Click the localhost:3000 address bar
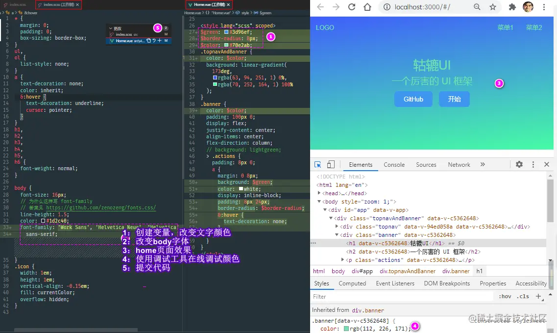The width and height of the screenshot is (557, 333). tap(423, 7)
